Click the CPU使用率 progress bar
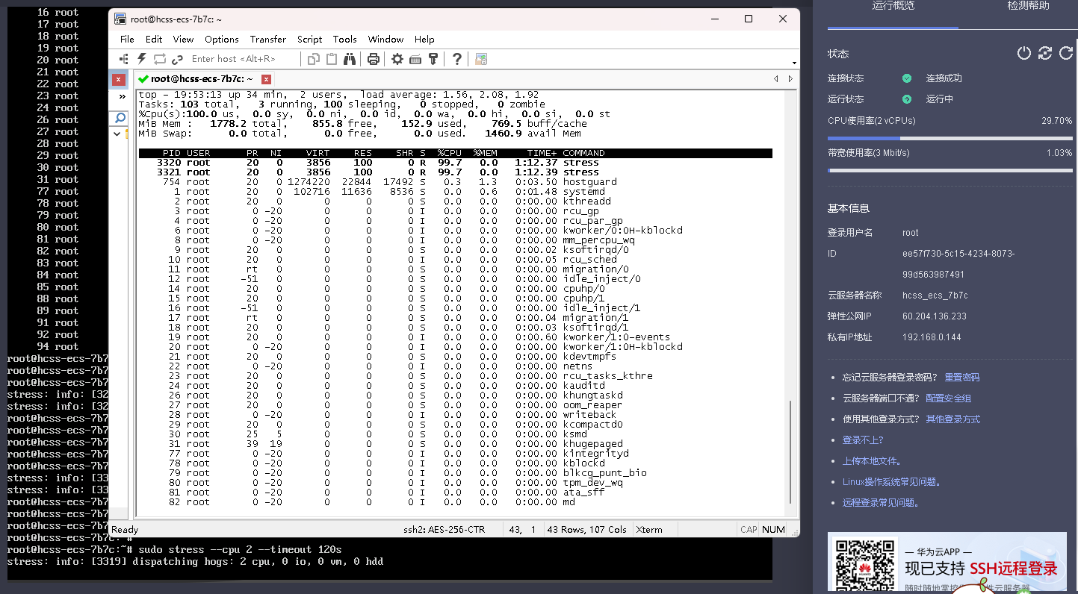This screenshot has width=1078, height=594. click(950, 138)
